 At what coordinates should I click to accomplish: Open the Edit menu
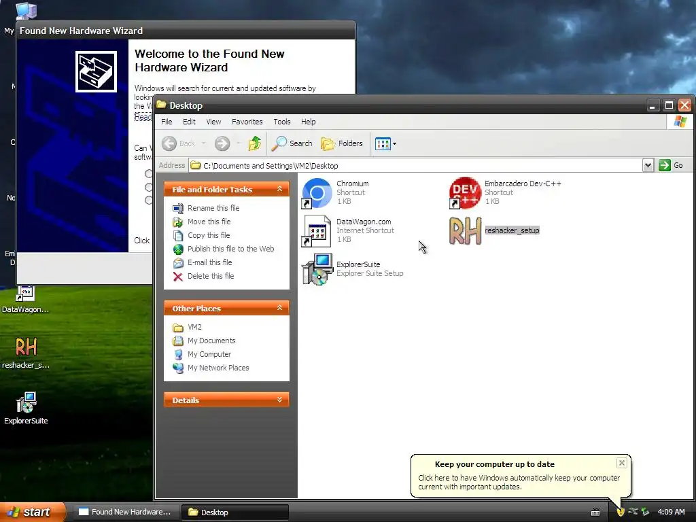(189, 122)
